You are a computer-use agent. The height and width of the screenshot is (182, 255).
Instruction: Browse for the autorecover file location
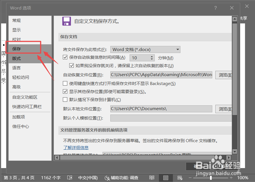tap(224, 75)
